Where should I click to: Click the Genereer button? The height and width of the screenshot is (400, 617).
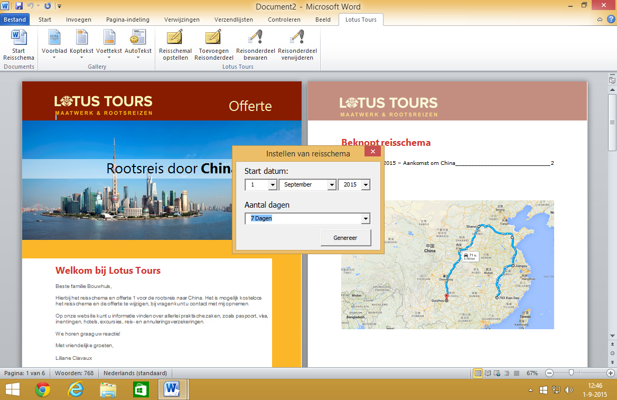pos(345,238)
